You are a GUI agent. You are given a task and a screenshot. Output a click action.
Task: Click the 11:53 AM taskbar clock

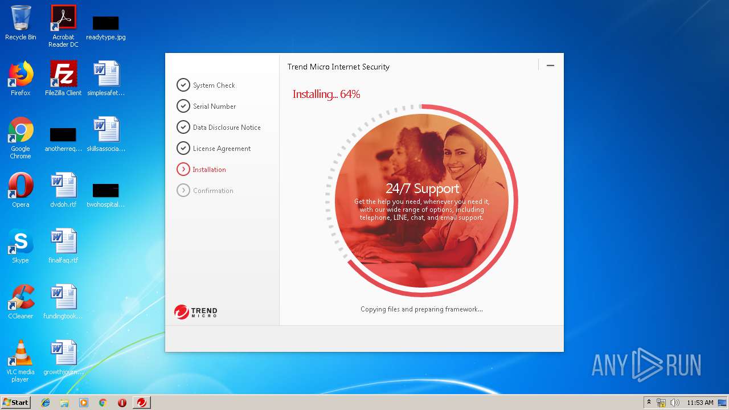[700, 403]
